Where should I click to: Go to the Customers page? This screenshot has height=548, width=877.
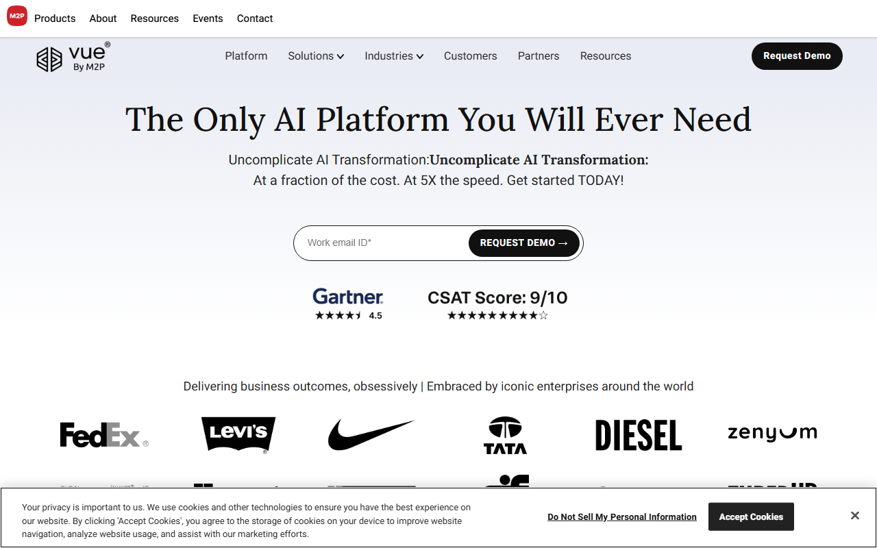470,56
